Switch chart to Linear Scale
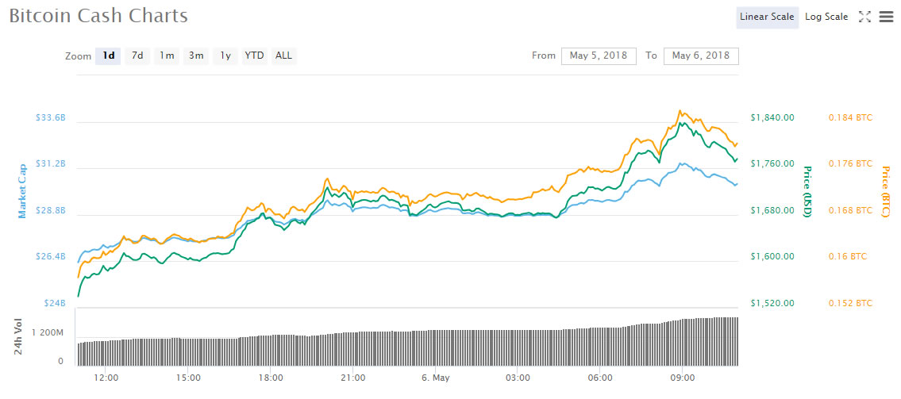This screenshot has height=399, width=901. point(767,17)
